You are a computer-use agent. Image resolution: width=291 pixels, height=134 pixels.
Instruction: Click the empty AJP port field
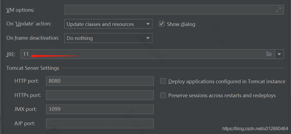tap(100, 123)
